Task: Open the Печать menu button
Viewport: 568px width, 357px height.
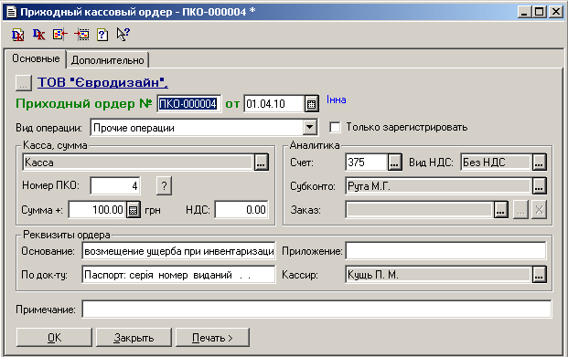Action: 212,338
